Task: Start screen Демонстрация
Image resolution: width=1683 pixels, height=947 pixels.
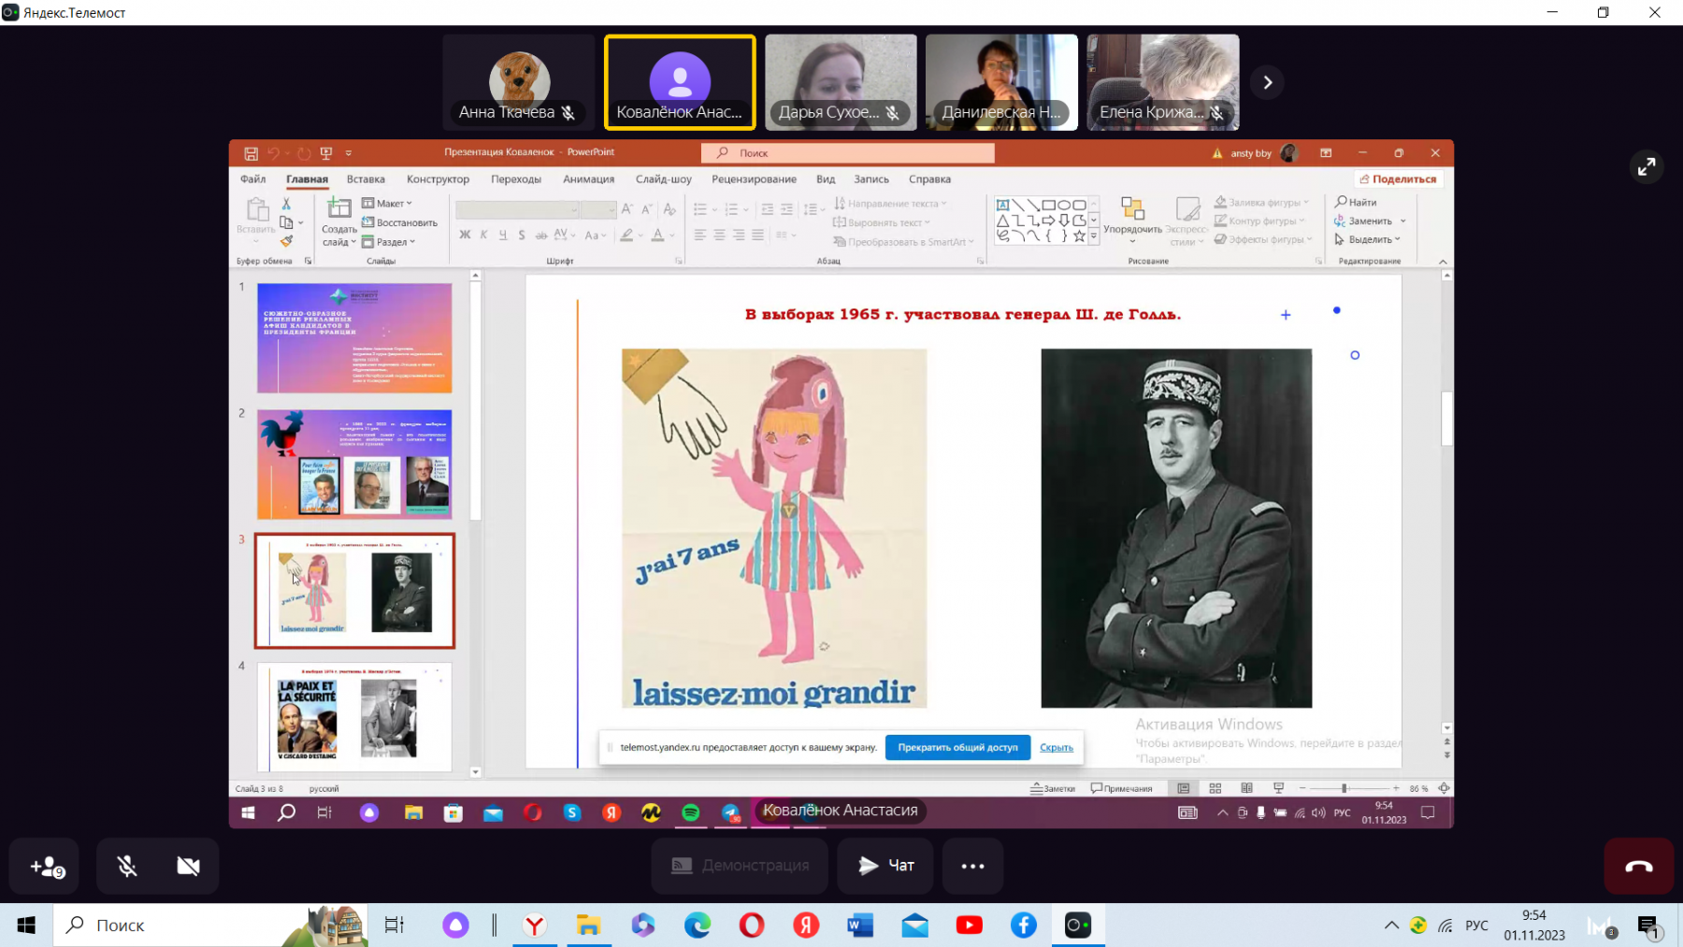Action: coord(740,866)
